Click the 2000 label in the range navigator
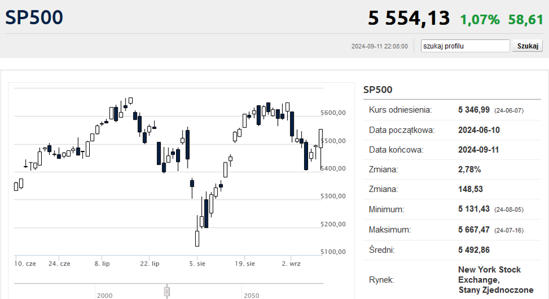The width and height of the screenshot is (549, 299). pyautogui.click(x=105, y=296)
